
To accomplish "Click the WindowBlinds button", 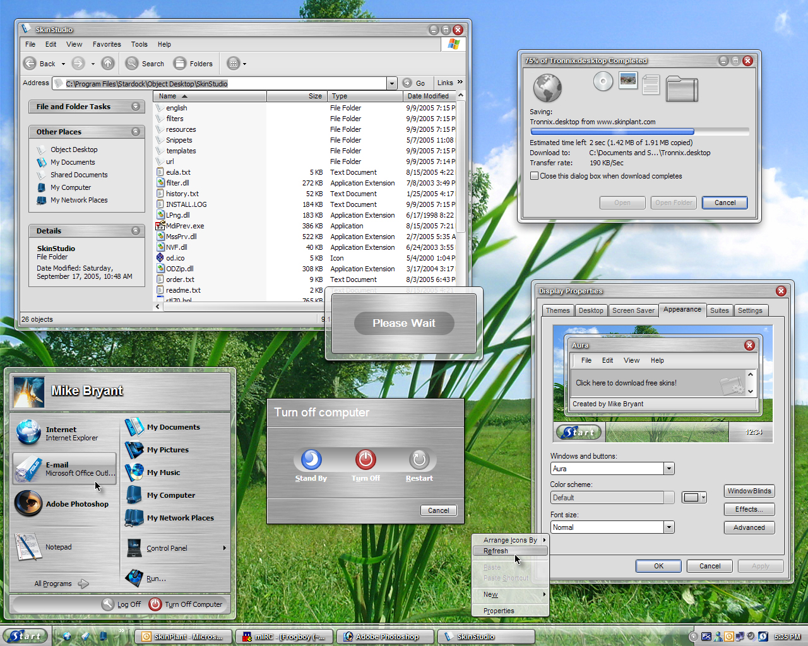I will coord(749,491).
